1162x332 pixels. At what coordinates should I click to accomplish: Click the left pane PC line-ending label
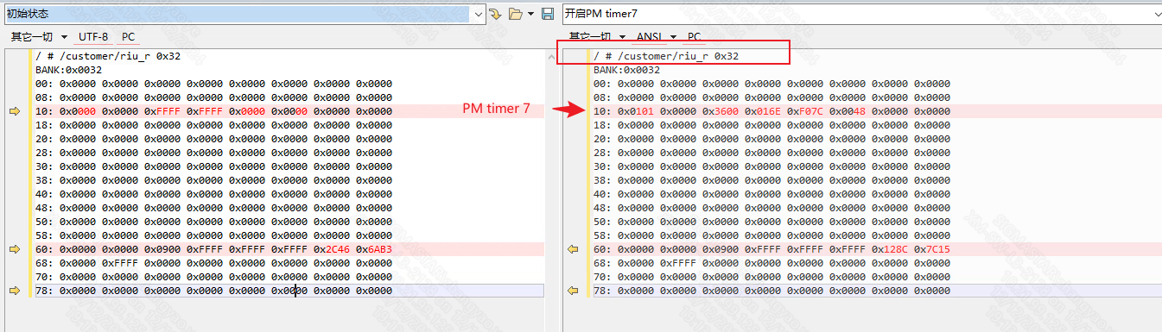pyautogui.click(x=128, y=37)
